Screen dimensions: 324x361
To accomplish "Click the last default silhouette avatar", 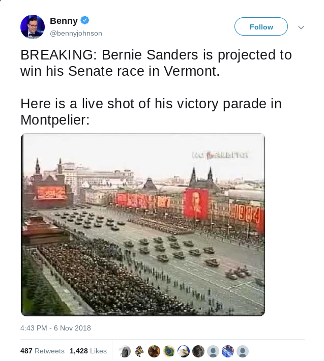I will pyautogui.click(x=243, y=351).
